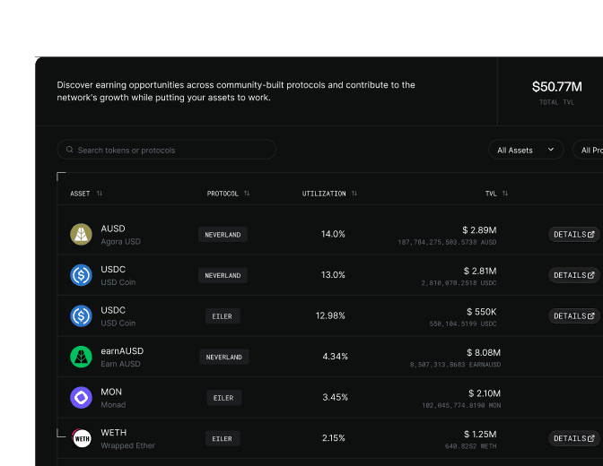The height and width of the screenshot is (466, 603).
Task: Click the USDC icon in Neverland row
Action: point(81,275)
